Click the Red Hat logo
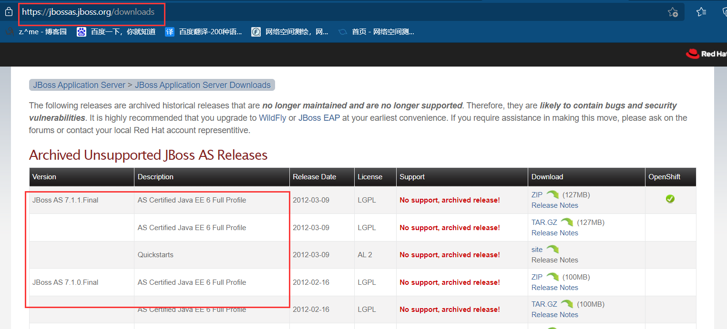 [706, 54]
